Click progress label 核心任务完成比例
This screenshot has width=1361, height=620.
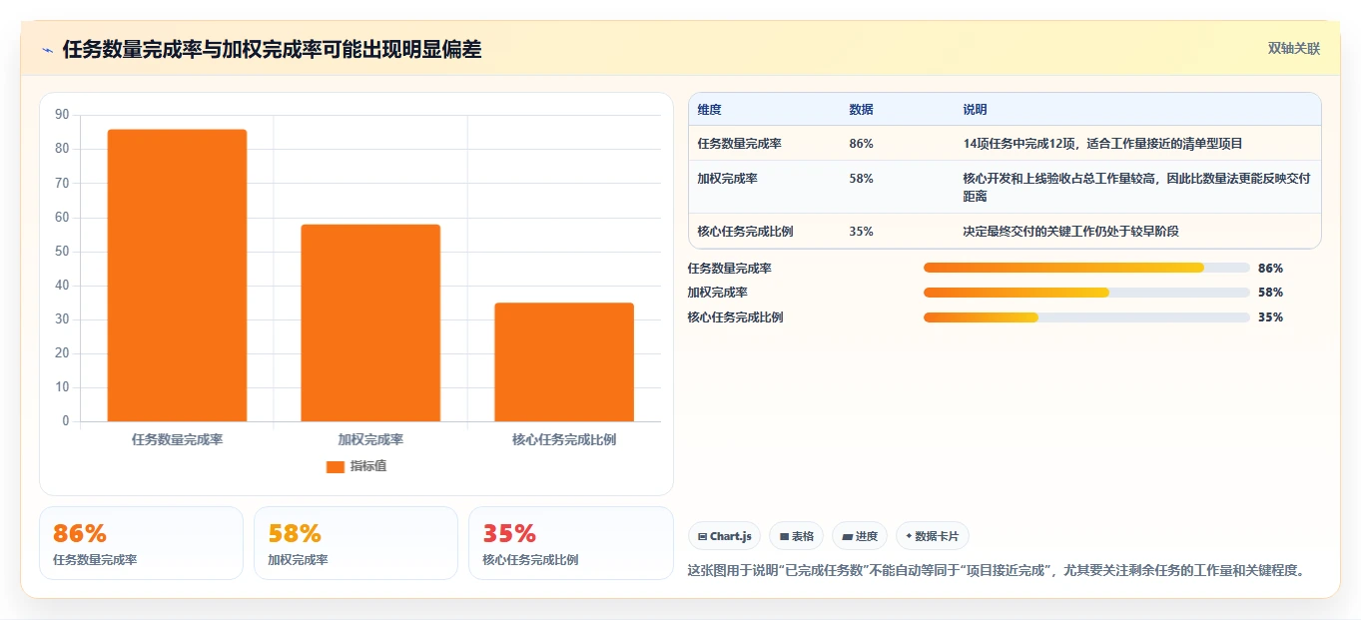click(x=735, y=317)
